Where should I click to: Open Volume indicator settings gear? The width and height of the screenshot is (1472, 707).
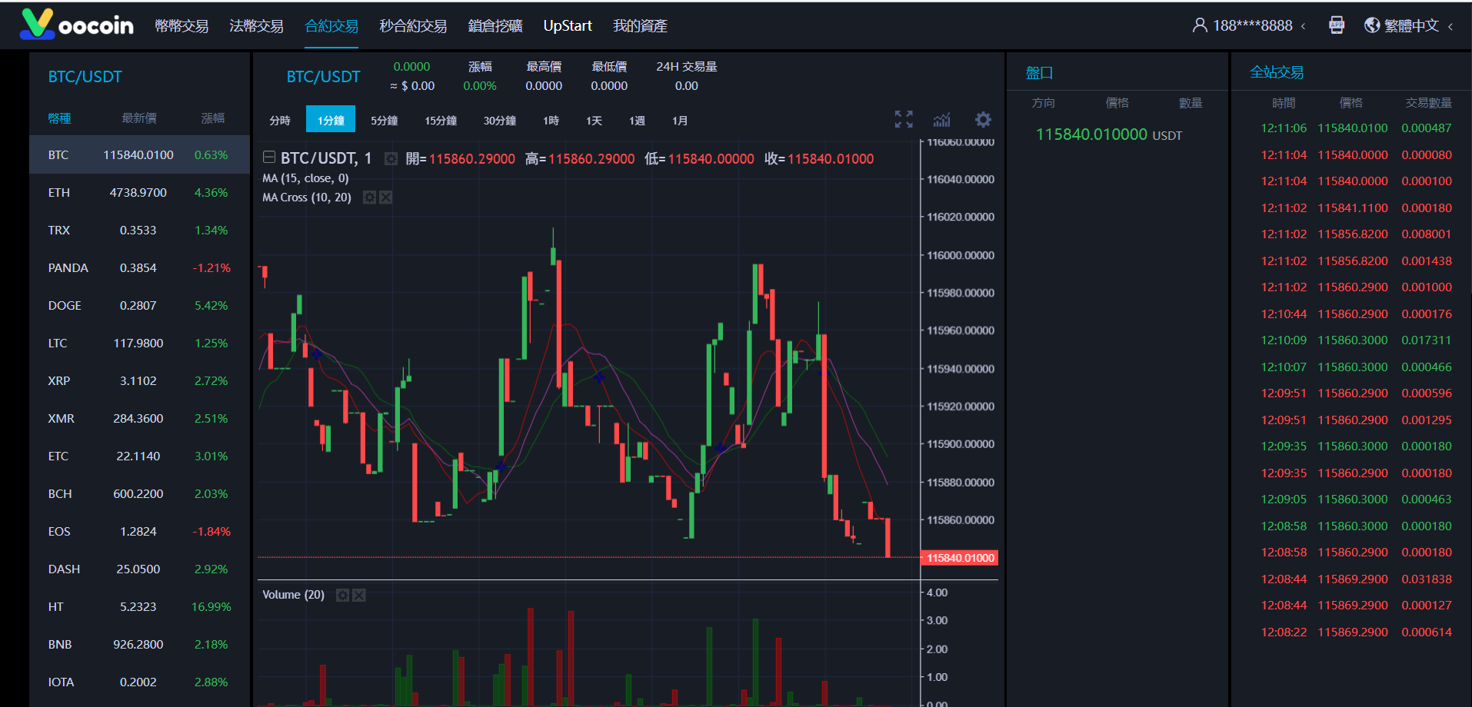click(343, 595)
